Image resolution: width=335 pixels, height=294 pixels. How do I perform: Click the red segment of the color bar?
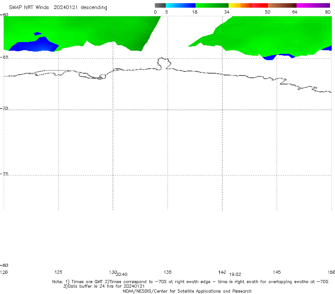(260, 5)
